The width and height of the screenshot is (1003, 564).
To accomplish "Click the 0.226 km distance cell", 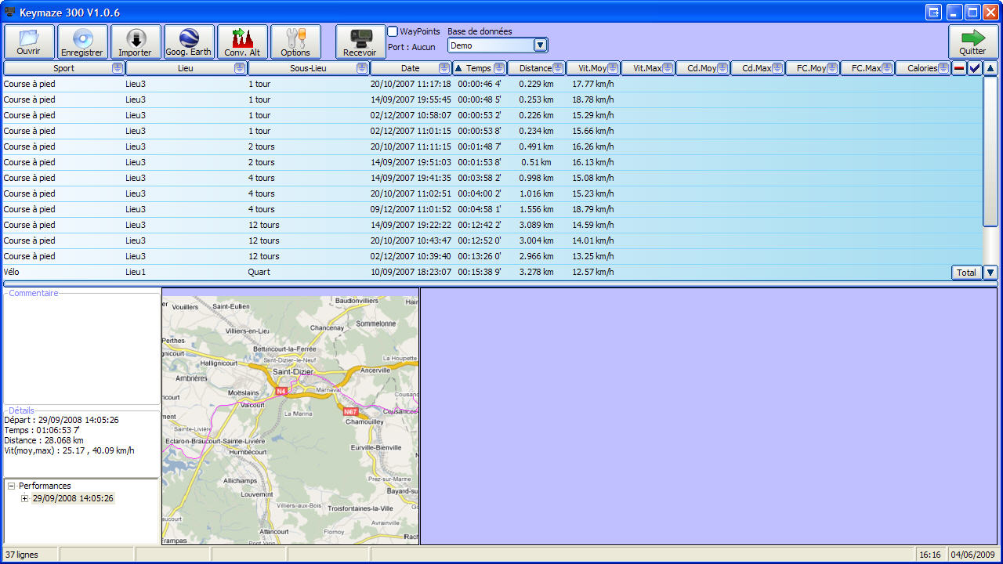I will [x=535, y=115].
